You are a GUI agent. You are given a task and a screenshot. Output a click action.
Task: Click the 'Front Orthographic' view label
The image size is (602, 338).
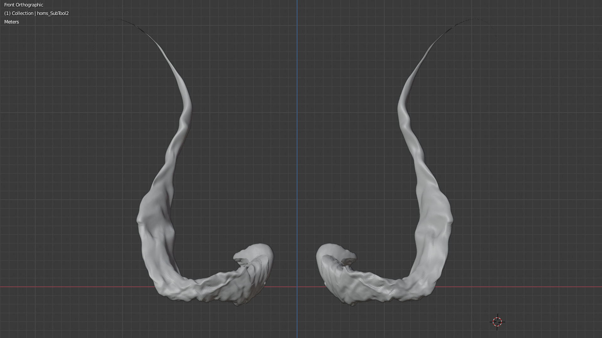[x=24, y=5]
